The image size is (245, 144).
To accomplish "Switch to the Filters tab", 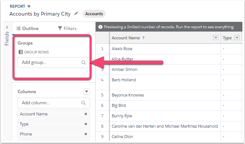I will pos(67,29).
